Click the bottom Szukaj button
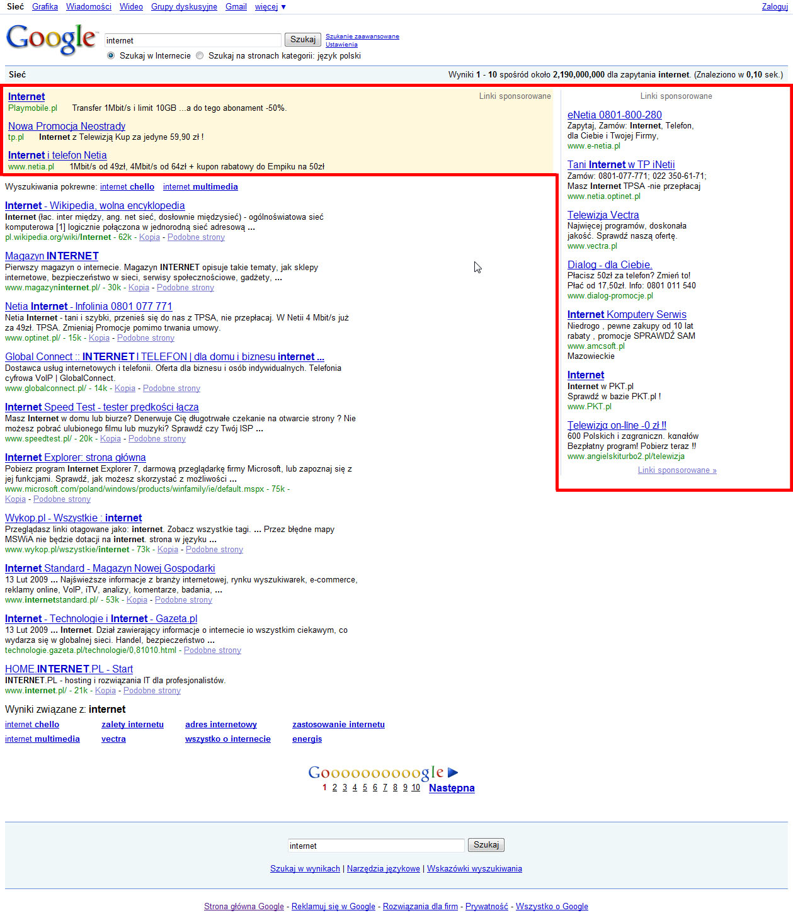Viewport: 793px width, 913px height. coord(486,845)
